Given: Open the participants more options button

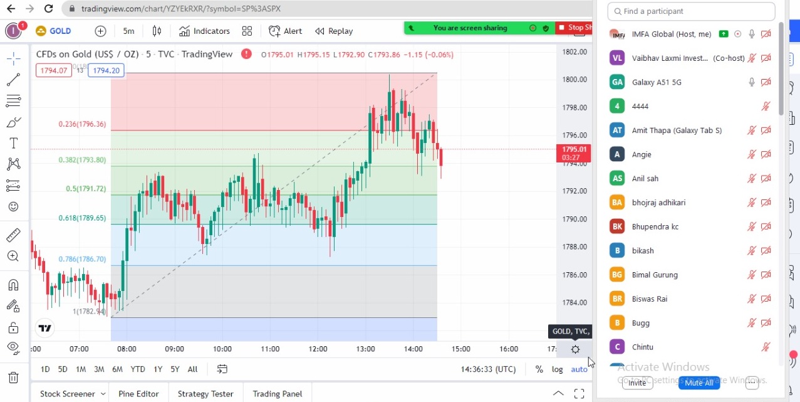Looking at the screenshot, I should (x=752, y=383).
